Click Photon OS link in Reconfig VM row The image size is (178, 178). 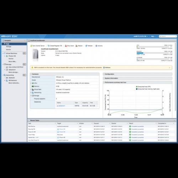62,129
